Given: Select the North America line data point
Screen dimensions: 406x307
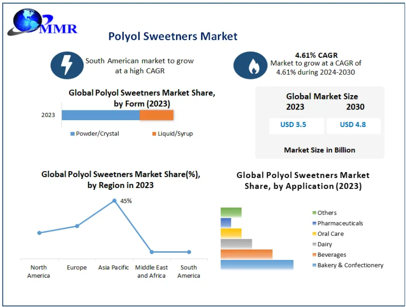Looking at the screenshot, I should pyautogui.click(x=39, y=233).
